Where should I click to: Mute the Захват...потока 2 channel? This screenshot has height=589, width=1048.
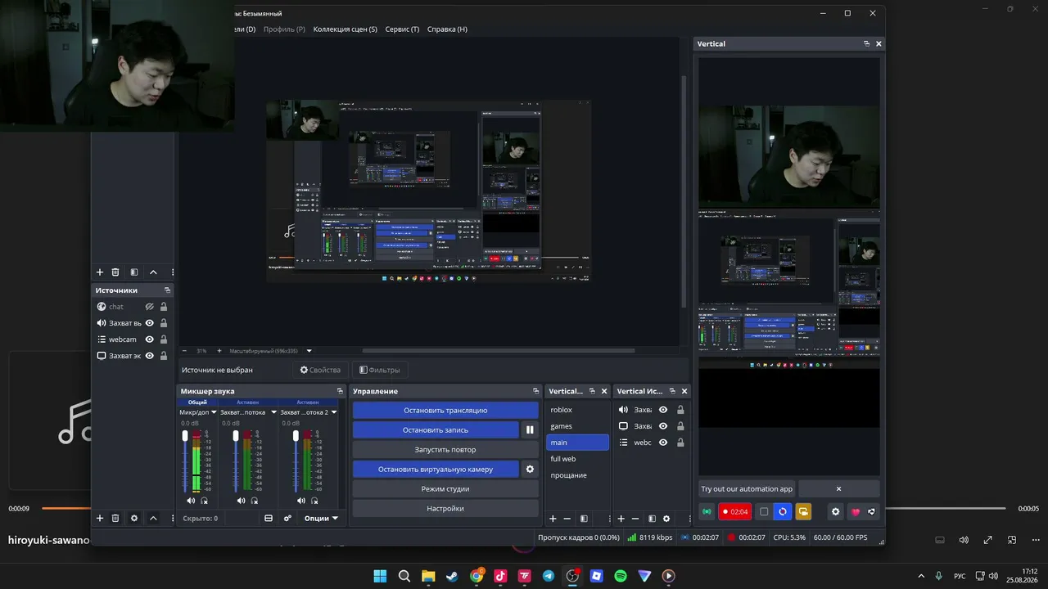(x=301, y=501)
